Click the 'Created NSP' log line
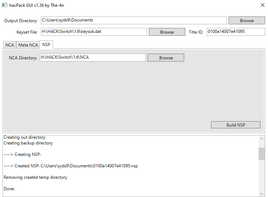The width and height of the screenshot is (268, 197). pos(71,166)
